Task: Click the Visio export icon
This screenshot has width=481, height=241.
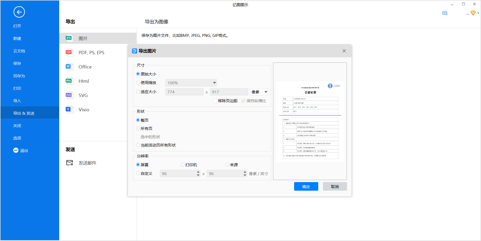Action: click(x=69, y=109)
